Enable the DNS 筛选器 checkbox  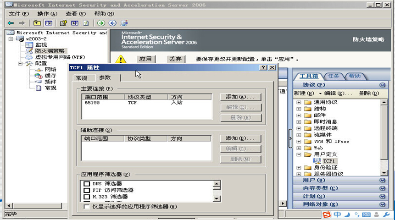(x=86, y=184)
